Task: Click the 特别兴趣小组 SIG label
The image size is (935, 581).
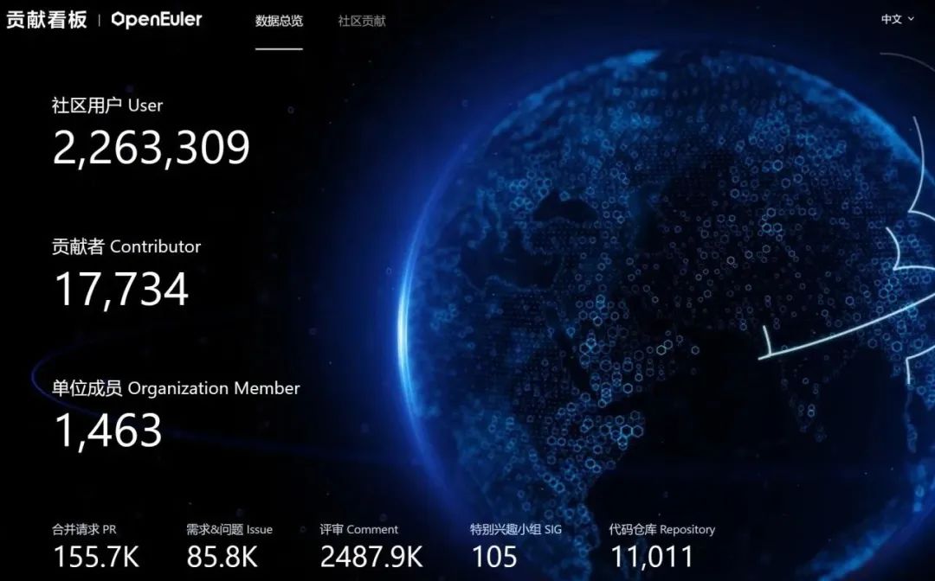Action: tap(516, 529)
